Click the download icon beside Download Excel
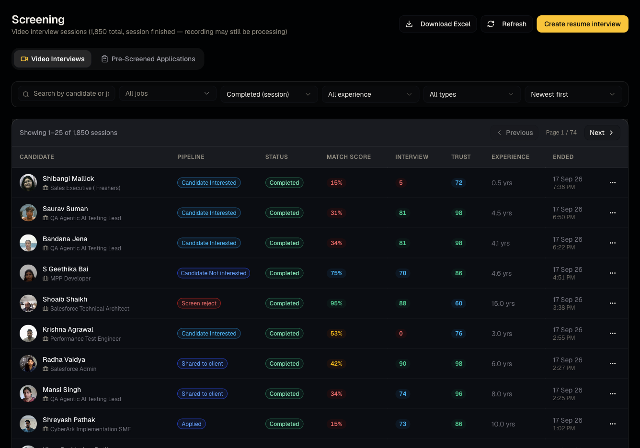640x448 pixels. (x=409, y=24)
